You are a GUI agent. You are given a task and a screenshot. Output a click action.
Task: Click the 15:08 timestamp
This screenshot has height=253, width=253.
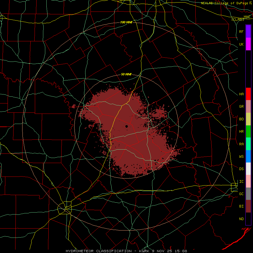click(180, 251)
